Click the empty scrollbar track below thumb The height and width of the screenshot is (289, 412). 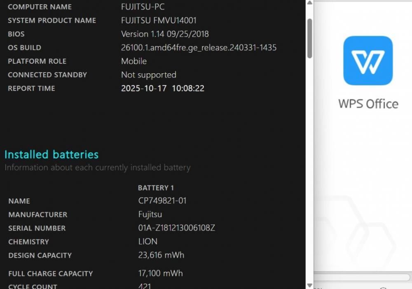(309, 170)
